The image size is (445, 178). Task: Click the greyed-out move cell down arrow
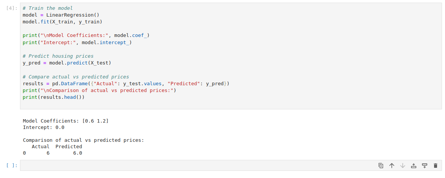(x=403, y=166)
